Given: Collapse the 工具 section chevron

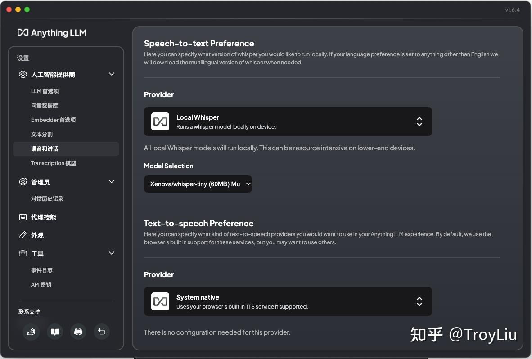Looking at the screenshot, I should [111, 253].
